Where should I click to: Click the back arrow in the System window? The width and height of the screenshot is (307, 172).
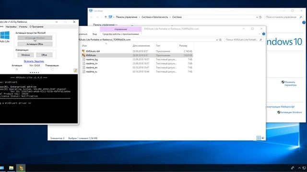(x=91, y=17)
